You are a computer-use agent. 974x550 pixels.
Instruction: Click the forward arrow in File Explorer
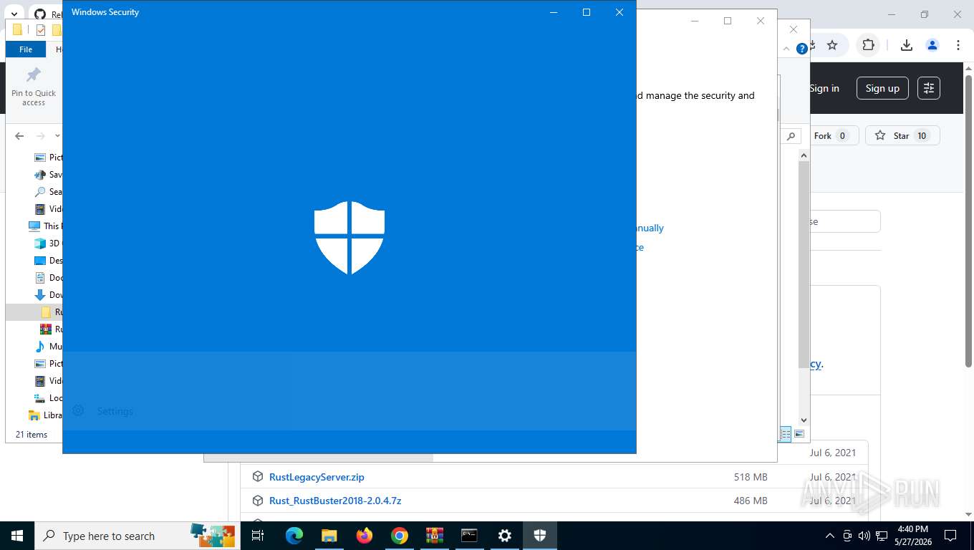[41, 136]
